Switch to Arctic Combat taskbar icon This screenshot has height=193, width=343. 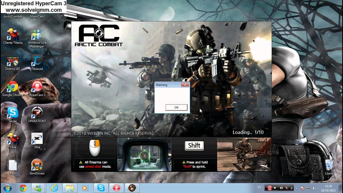(x=132, y=188)
